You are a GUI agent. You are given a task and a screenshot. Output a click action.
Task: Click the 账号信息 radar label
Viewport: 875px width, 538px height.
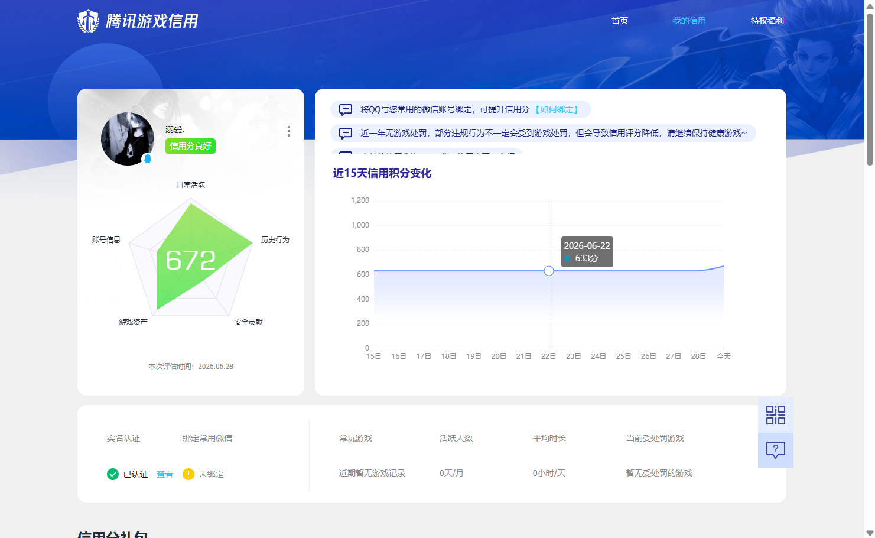106,240
